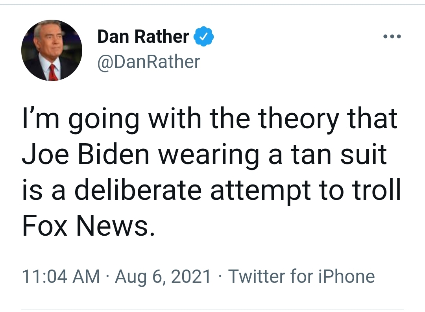Screen dimensions: 425x312
Task: Open Dan Rather's circular profile photo
Action: click(x=52, y=50)
